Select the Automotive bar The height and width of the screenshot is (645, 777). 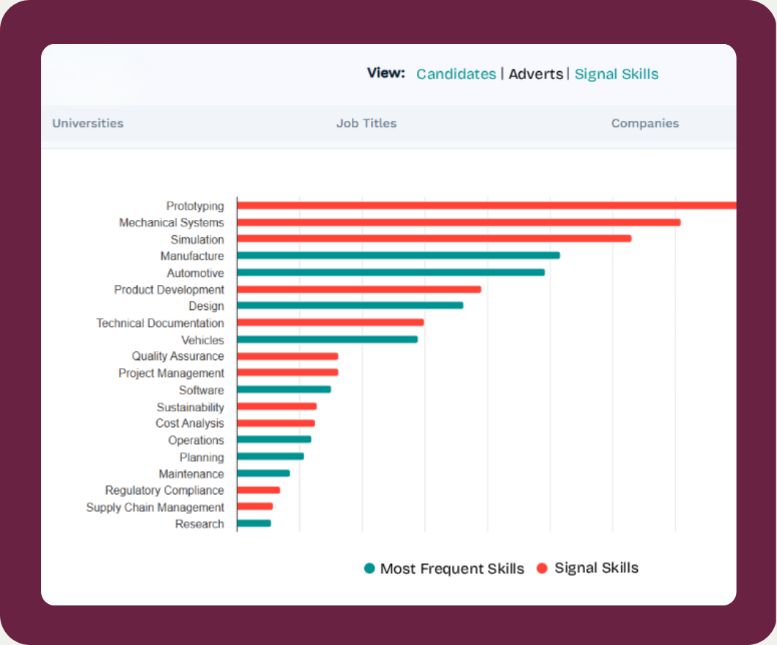click(x=391, y=273)
